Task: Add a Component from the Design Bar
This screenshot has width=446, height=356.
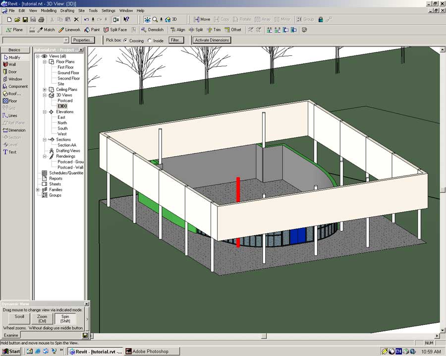Action: coord(15,87)
